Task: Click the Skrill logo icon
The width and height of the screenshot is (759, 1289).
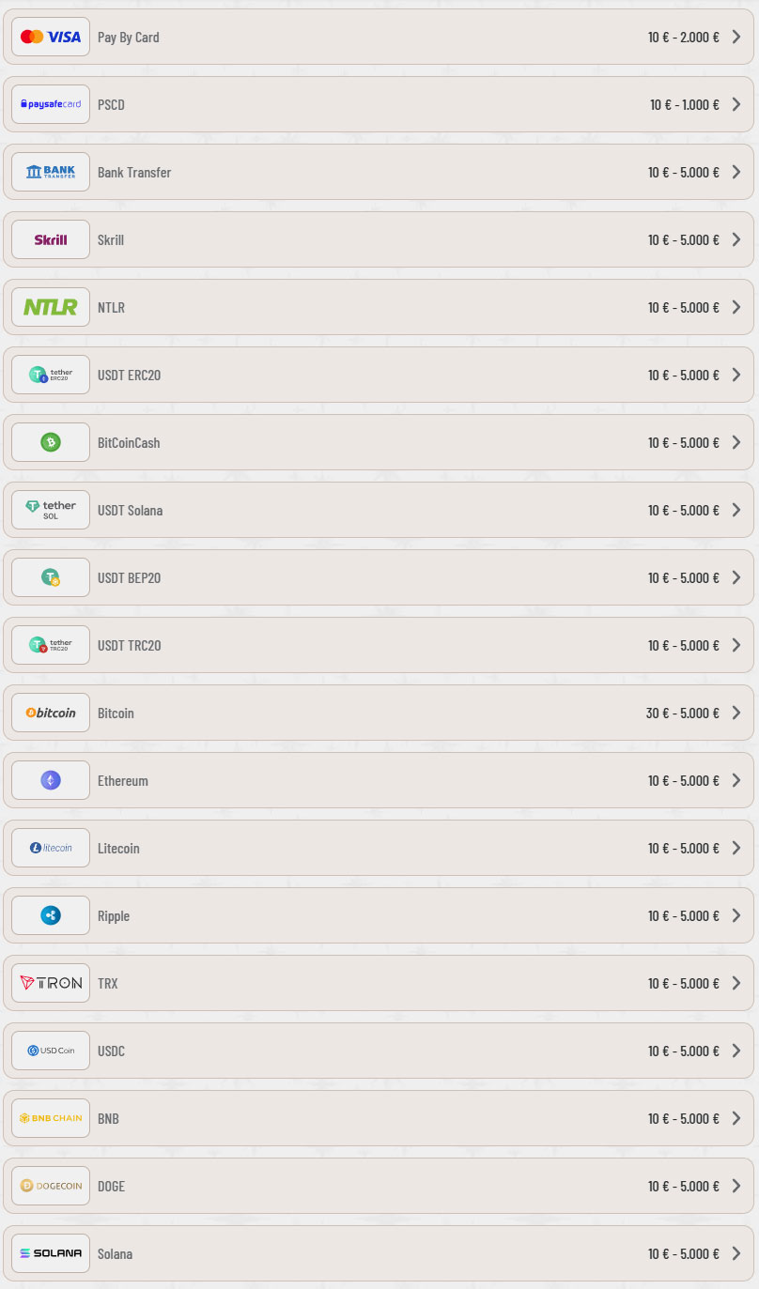Action: click(x=51, y=239)
